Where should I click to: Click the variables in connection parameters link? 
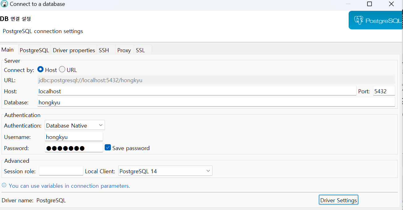click(x=69, y=186)
